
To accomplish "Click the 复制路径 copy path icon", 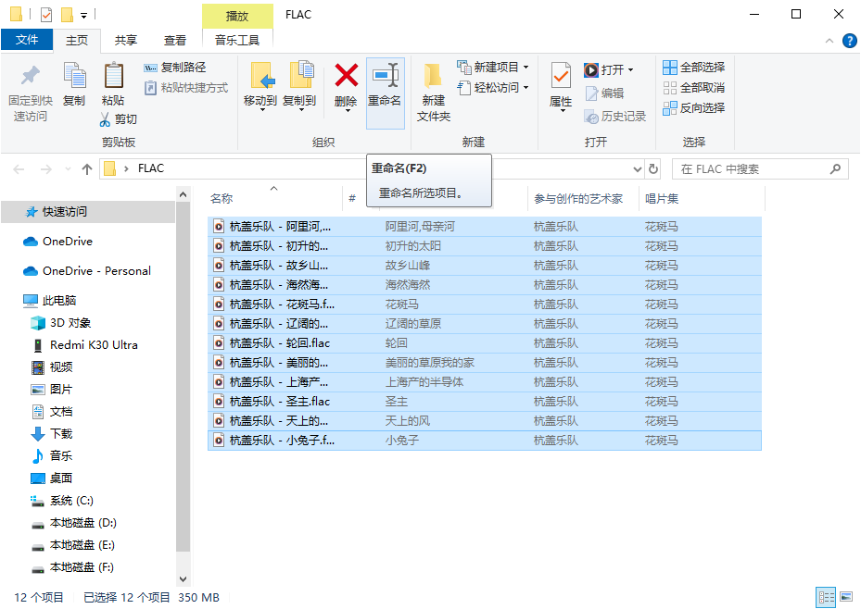I will point(153,68).
